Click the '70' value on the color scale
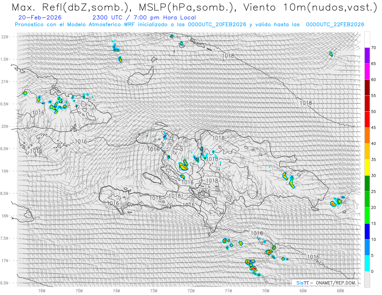The width and height of the screenshot is (382, 295). [x=373, y=48]
